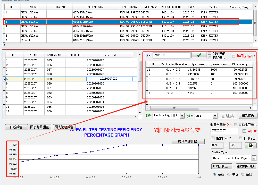The width and height of the screenshot is (258, 185).
Task: Click the ending serial number field
Action: (236, 145)
